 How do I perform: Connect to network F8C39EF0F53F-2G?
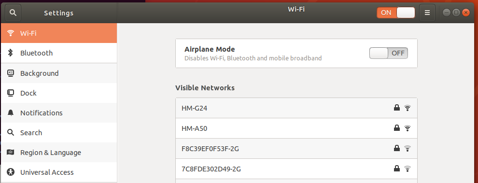[296, 149]
